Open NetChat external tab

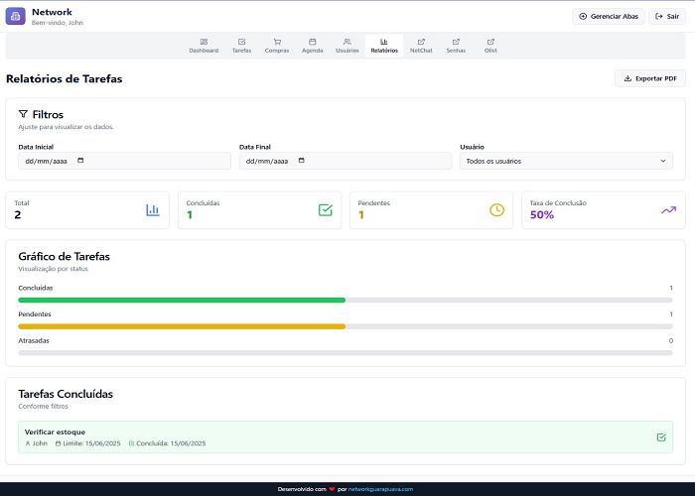tap(421, 46)
